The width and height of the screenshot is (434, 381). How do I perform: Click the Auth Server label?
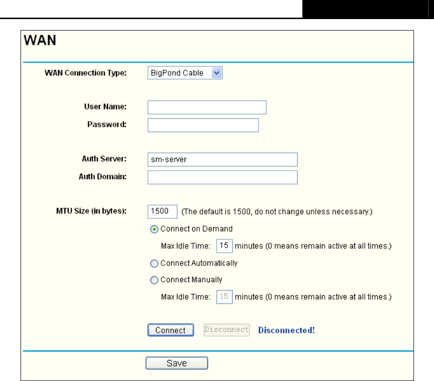(x=104, y=159)
